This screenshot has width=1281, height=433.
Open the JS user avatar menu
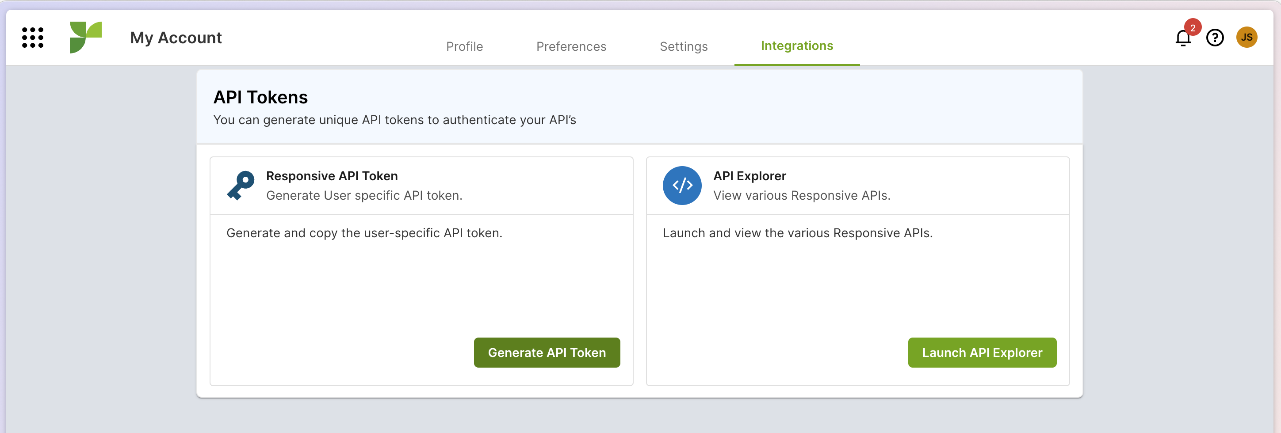(1247, 37)
